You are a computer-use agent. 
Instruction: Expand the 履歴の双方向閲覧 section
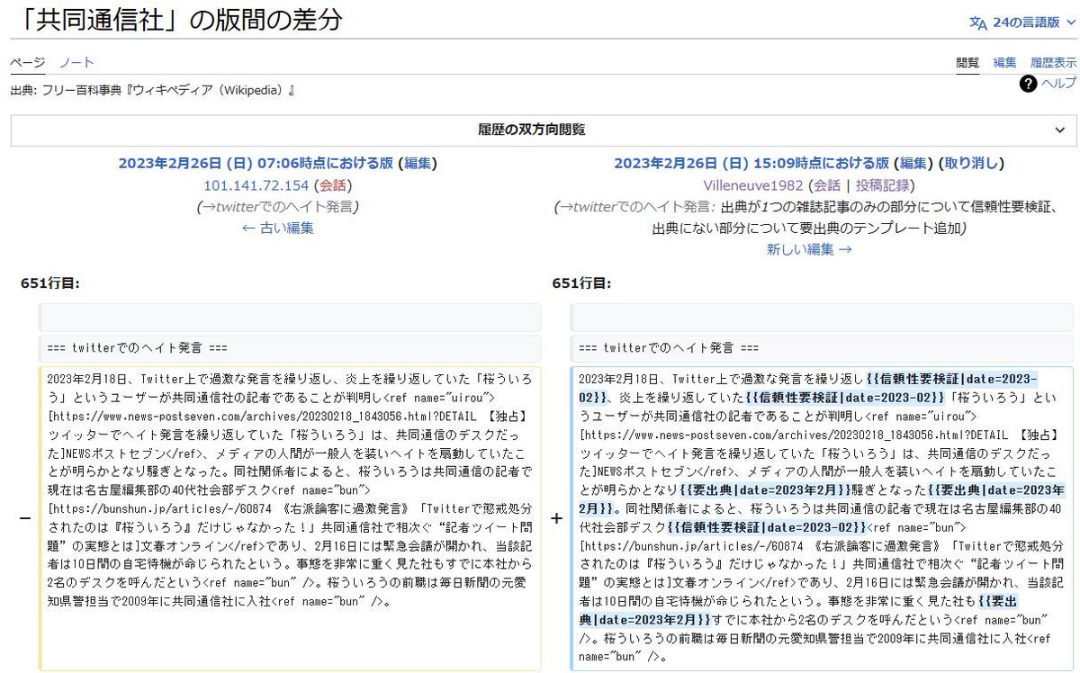[x=544, y=130]
